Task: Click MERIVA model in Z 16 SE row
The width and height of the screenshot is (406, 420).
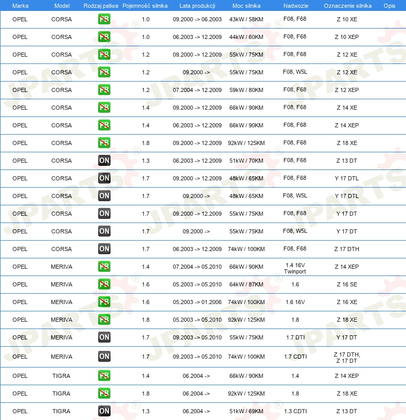Action: 61,284
